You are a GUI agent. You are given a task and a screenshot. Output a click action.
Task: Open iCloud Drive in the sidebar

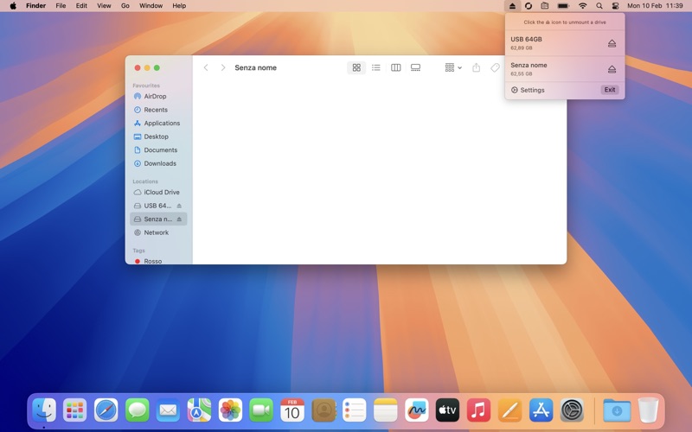(159, 192)
